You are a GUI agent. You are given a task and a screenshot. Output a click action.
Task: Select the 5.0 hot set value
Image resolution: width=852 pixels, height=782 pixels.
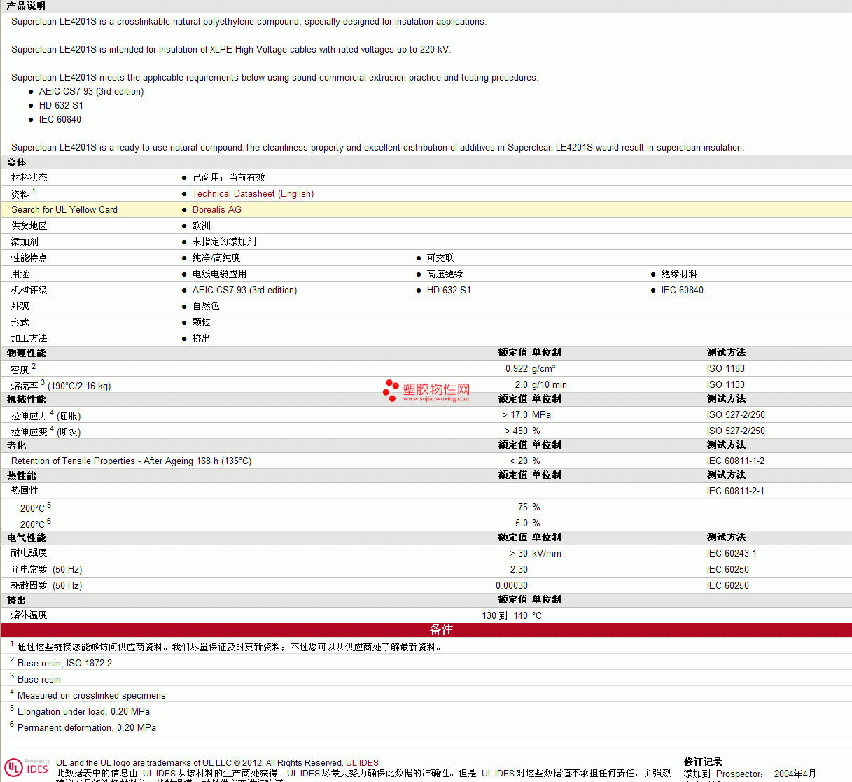point(522,524)
